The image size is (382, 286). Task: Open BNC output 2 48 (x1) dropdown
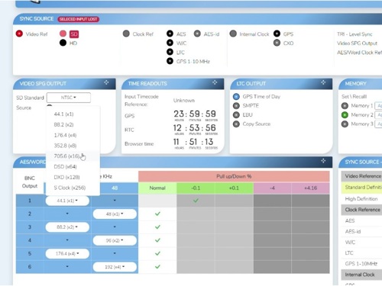coord(115,214)
